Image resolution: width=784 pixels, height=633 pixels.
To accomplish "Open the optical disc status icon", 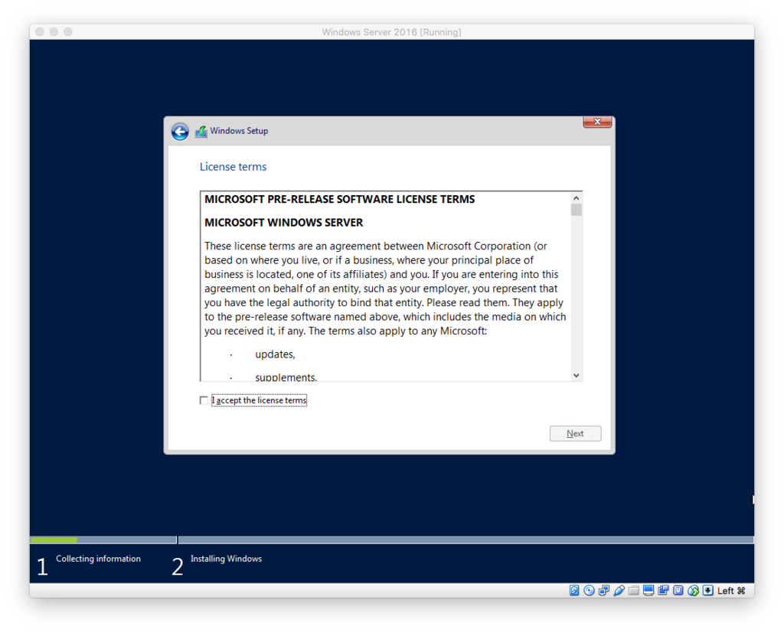I will [589, 590].
